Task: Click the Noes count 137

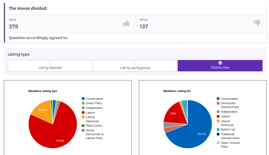Action: (x=144, y=27)
